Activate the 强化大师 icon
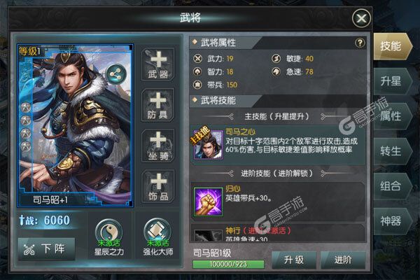420x280 pixels. 157,232
